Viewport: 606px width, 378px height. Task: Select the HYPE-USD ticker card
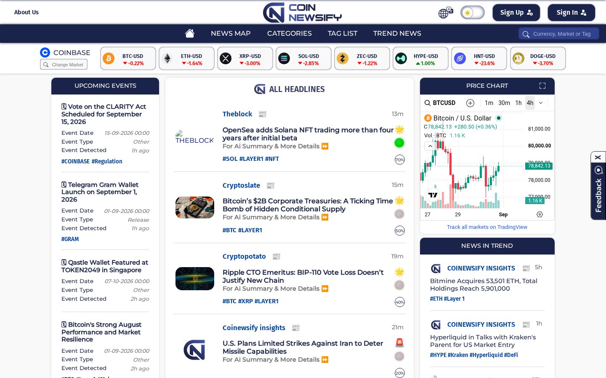[x=420, y=58]
